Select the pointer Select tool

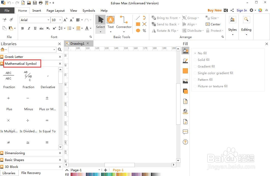100,22
